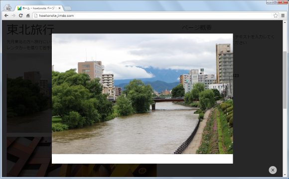Open the Chrome hamburger menu
Image resolution: width=289 pixels, height=179 pixels.
click(x=283, y=15)
